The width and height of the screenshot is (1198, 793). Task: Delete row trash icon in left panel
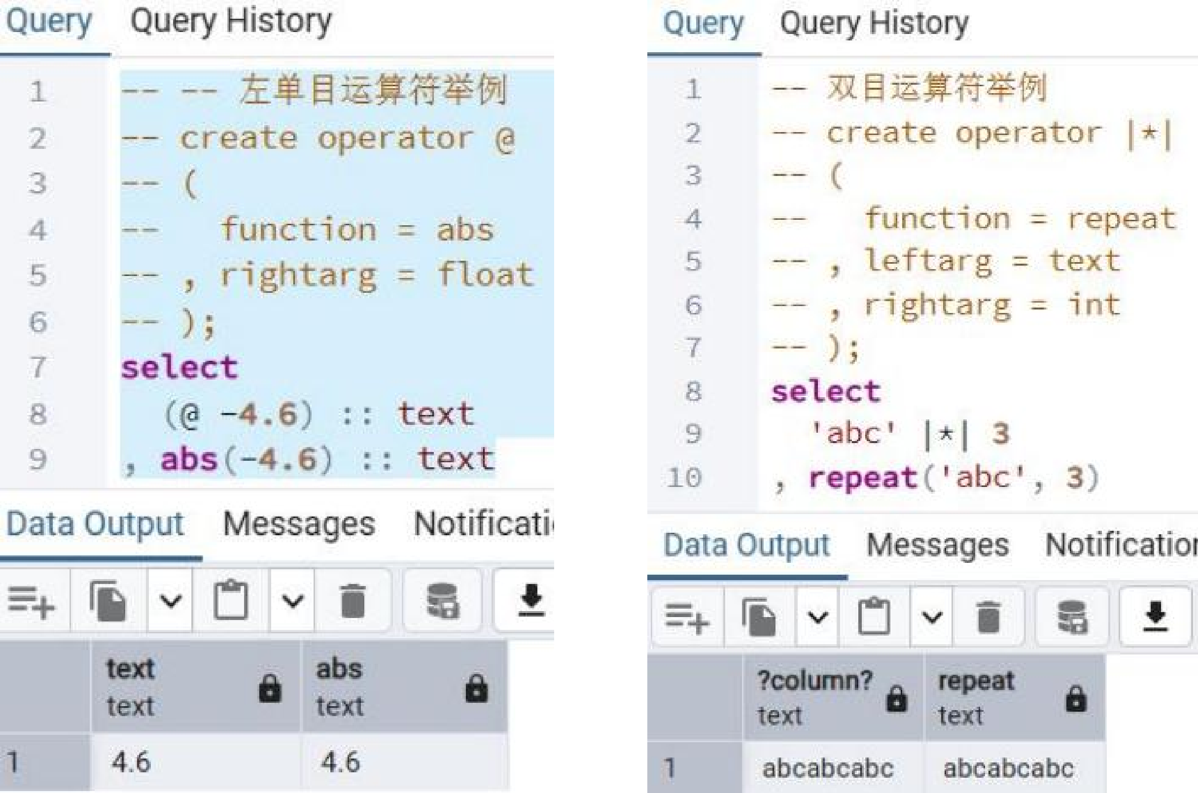coord(352,601)
